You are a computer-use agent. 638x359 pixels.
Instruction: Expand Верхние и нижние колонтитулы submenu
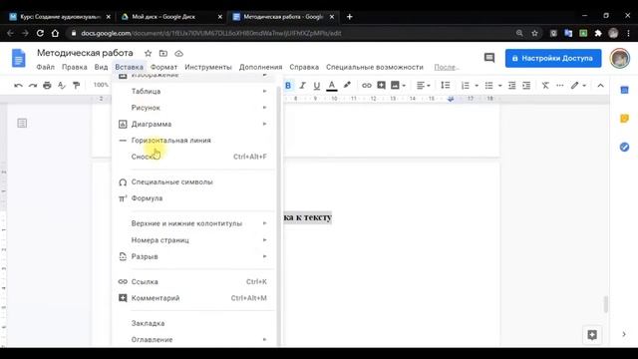pyautogui.click(x=193, y=223)
